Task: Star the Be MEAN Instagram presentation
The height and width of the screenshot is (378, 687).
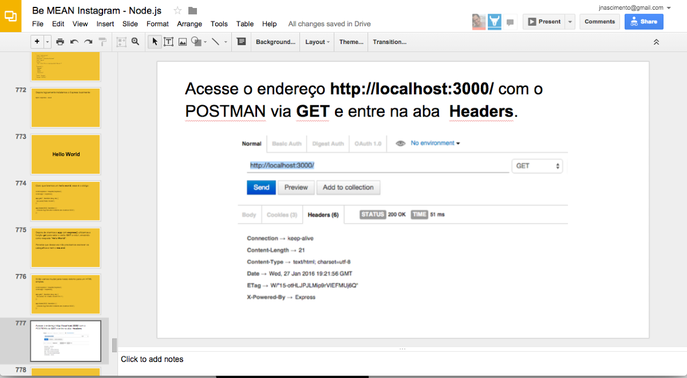Action: 177,10
